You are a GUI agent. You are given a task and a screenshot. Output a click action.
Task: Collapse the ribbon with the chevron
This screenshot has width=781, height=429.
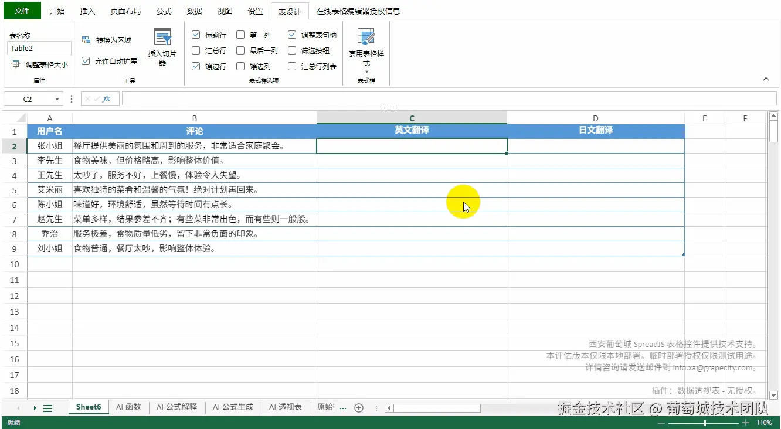[x=766, y=79]
